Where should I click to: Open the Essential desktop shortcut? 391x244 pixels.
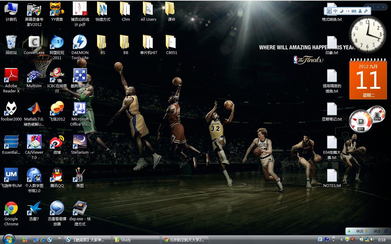(11, 145)
